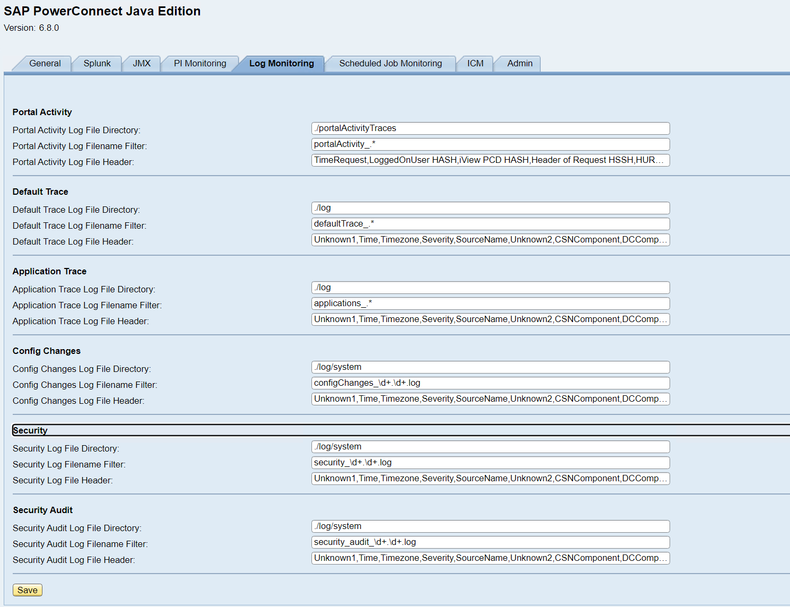The height and width of the screenshot is (607, 790).
Task: Select the Security section heading
Action: click(30, 430)
